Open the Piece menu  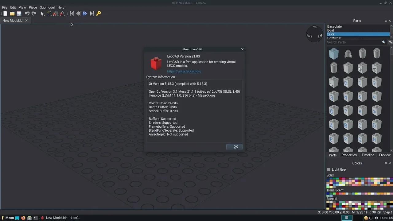33,7
